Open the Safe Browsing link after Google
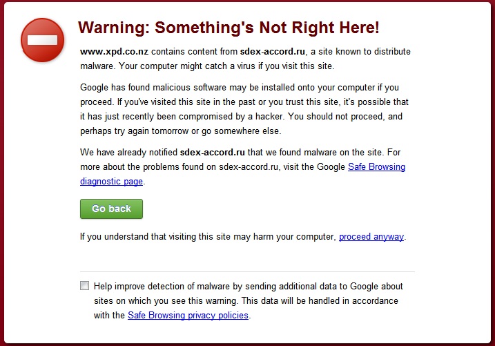 coord(377,166)
